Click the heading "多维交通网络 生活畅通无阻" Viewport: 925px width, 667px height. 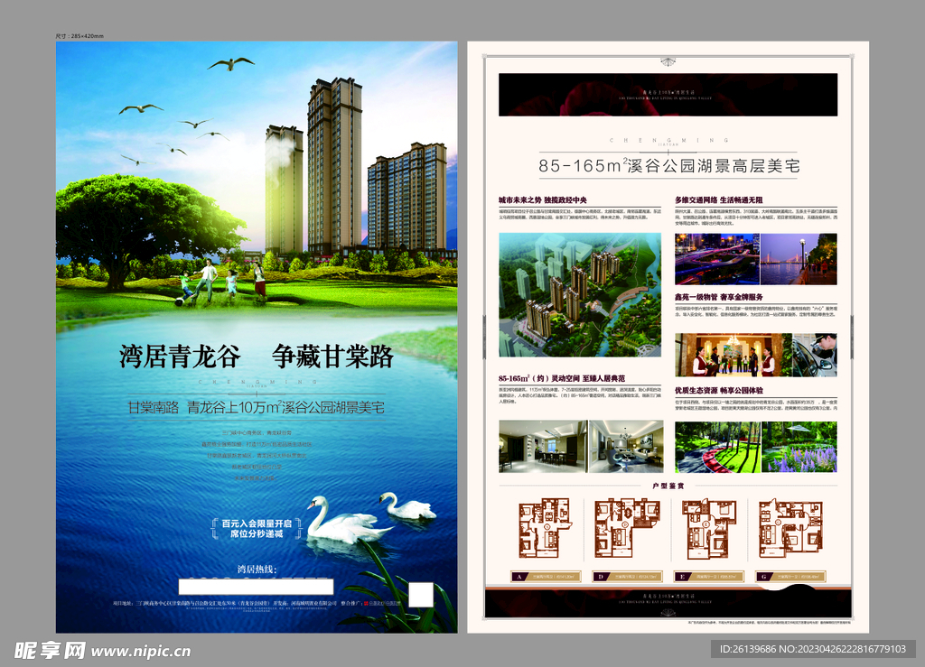718,200
